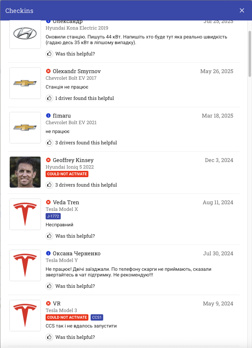Click red error icon beside Olexandr Smyrnov
Viewport: 252px width, 348px height.
tap(48, 71)
